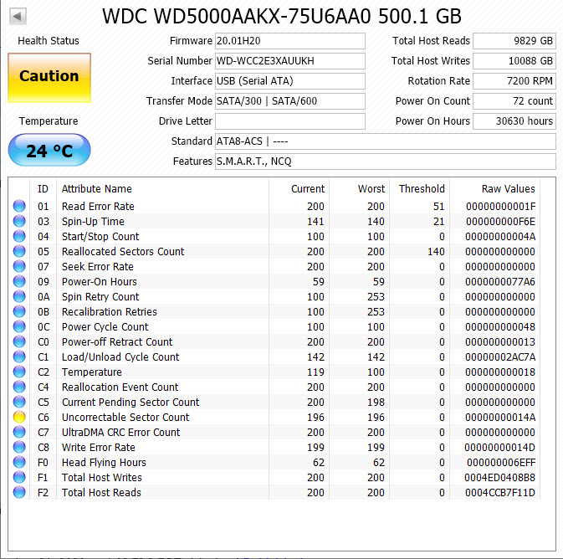The image size is (563, 559).
Task: Click the status icon for F1 Total Host Writes
Action: [19, 478]
